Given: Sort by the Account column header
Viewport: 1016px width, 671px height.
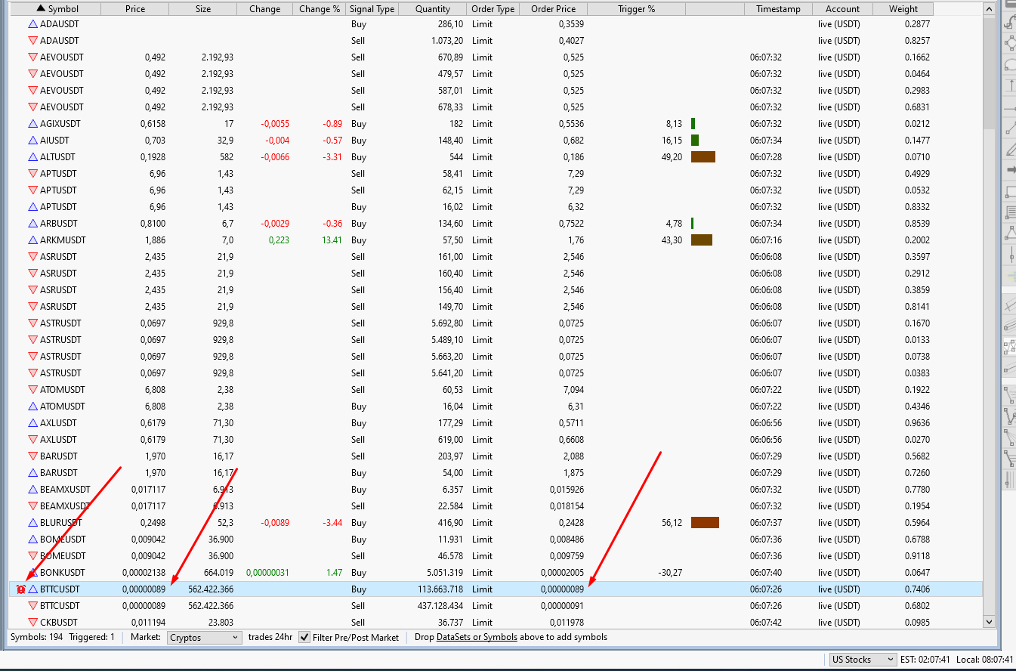Looking at the screenshot, I should [x=842, y=9].
